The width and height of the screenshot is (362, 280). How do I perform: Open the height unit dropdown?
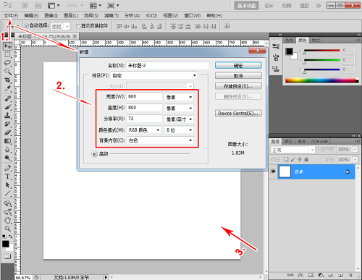179,108
